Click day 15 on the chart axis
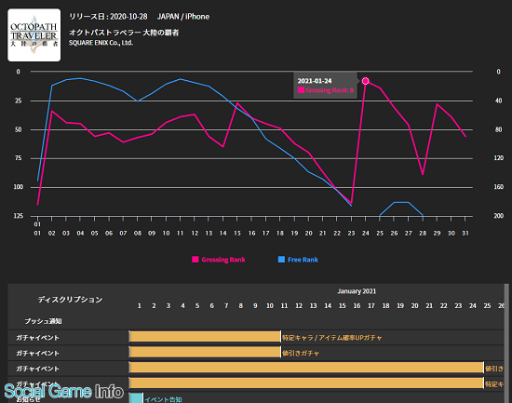The image size is (512, 403). pyautogui.click(x=237, y=234)
